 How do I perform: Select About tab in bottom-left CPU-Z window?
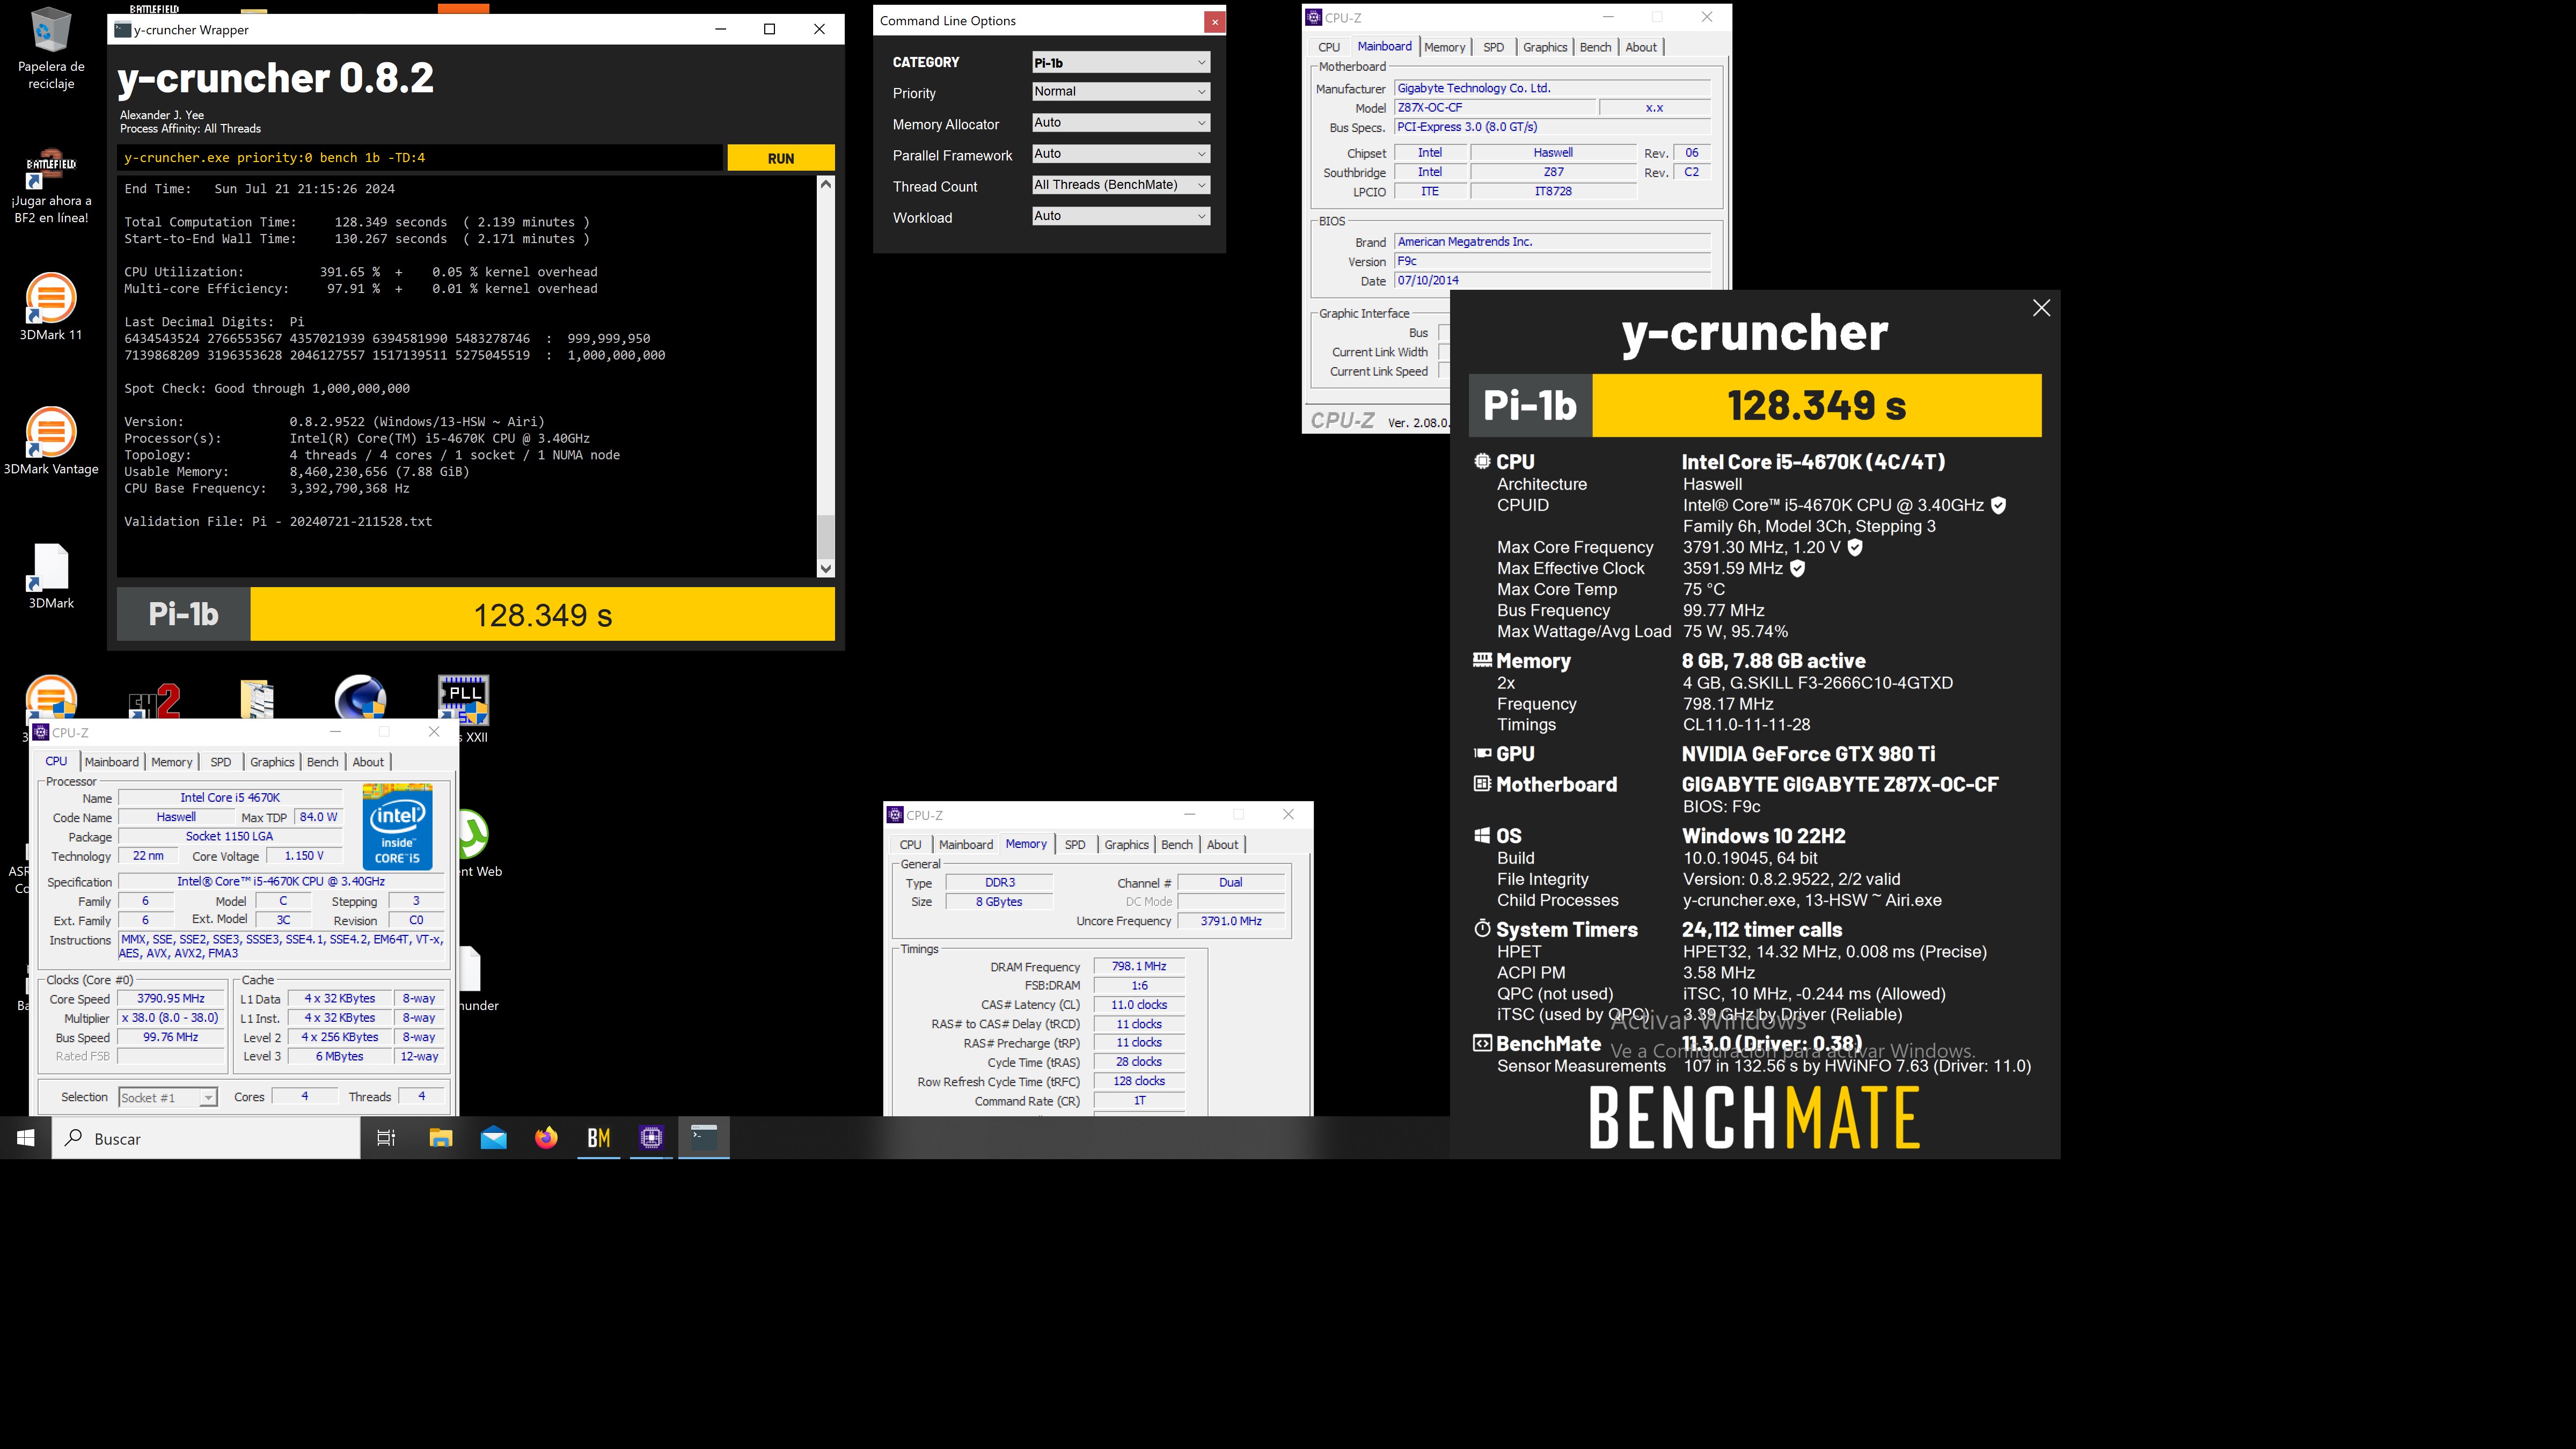pos(368,762)
